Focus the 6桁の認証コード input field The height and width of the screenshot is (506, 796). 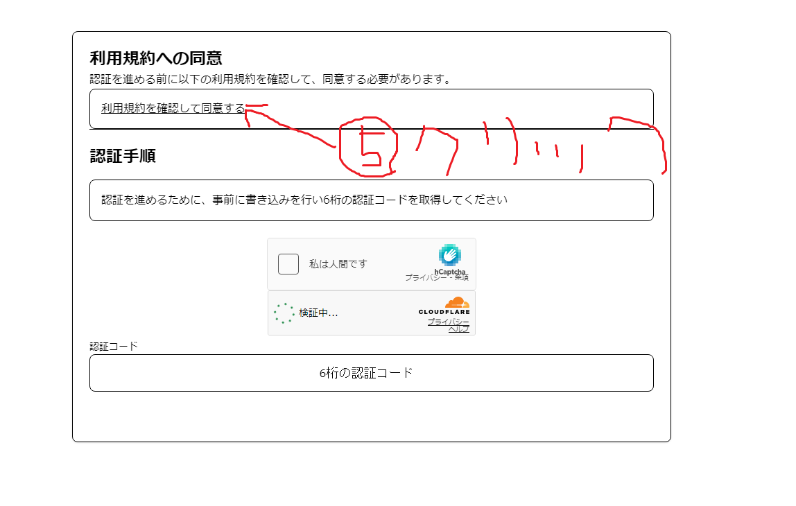[371, 373]
